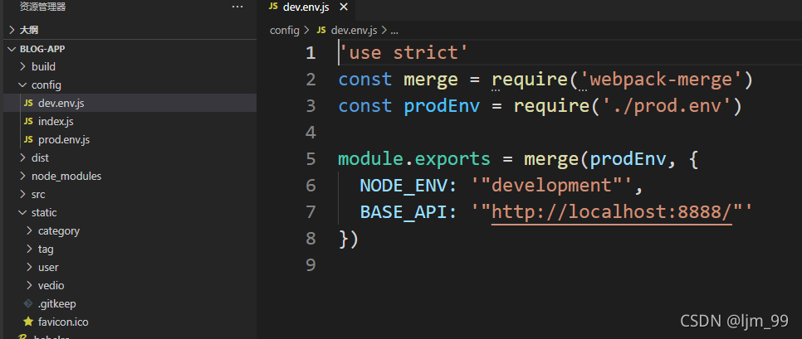Expand the user folder
Image resolution: width=802 pixels, height=339 pixels.
point(130,267)
